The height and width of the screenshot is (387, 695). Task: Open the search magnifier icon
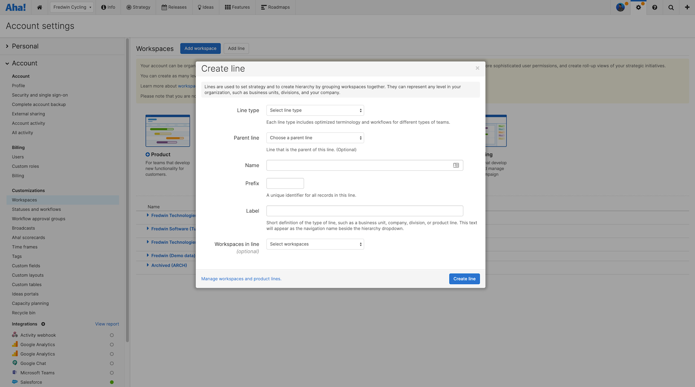click(671, 7)
